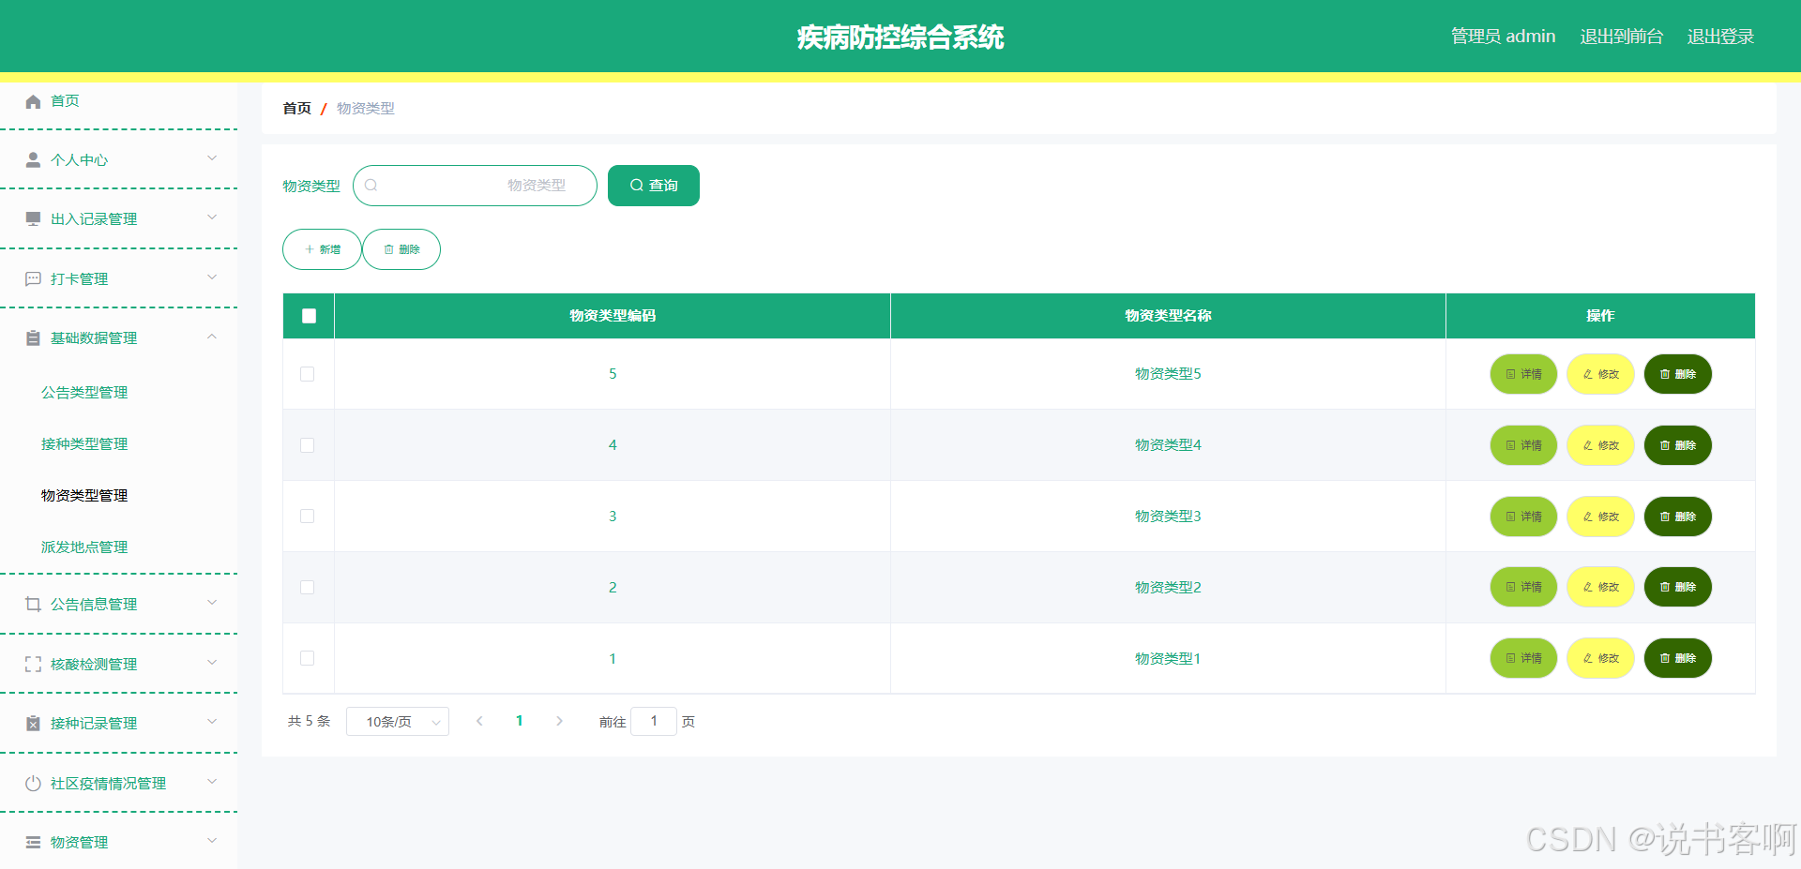Check the checkbox for row with code 3
The height and width of the screenshot is (869, 1801).
click(x=307, y=517)
